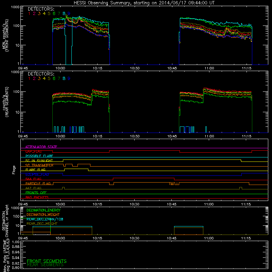
Task: Select magenta detector 2 in front segments legend
Action: (34, 14)
